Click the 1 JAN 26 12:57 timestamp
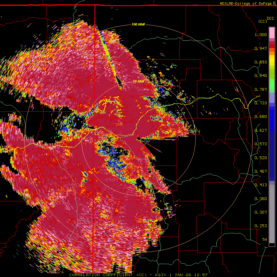277x277 pixels. click(188, 275)
